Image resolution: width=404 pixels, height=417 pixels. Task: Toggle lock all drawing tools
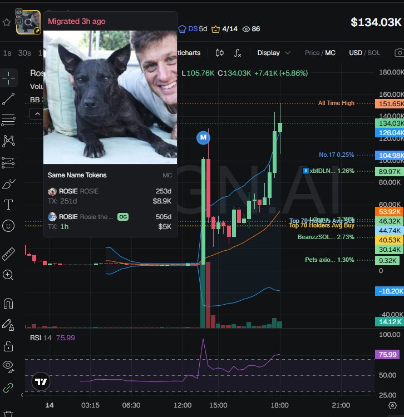coord(8,346)
